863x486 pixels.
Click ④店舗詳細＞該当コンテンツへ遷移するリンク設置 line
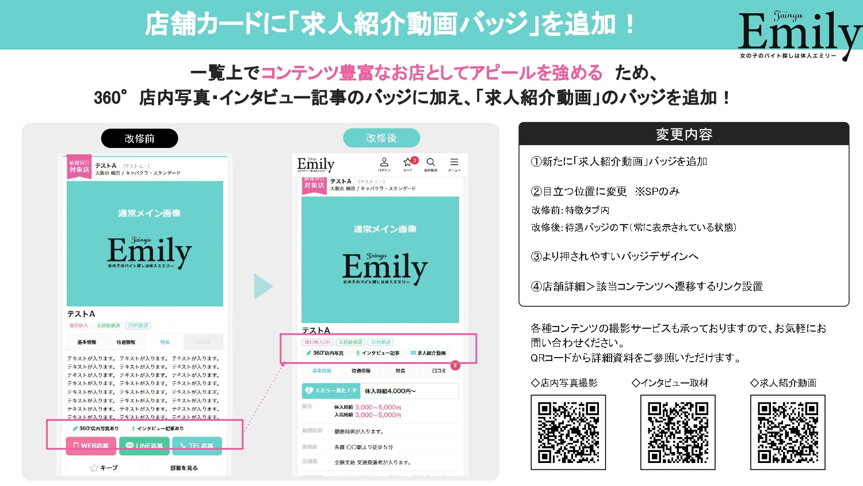coord(647,286)
